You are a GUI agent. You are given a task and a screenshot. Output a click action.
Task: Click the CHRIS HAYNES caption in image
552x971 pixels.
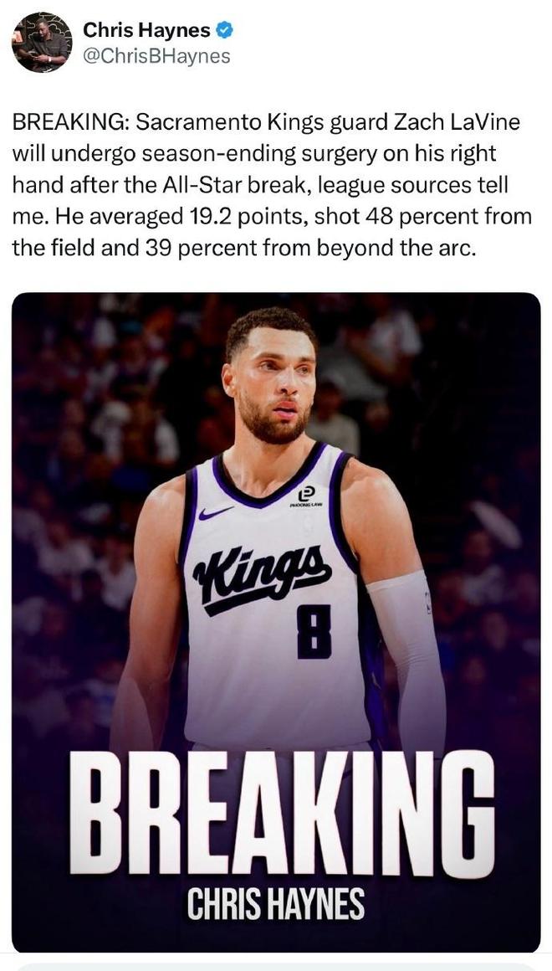click(276, 905)
